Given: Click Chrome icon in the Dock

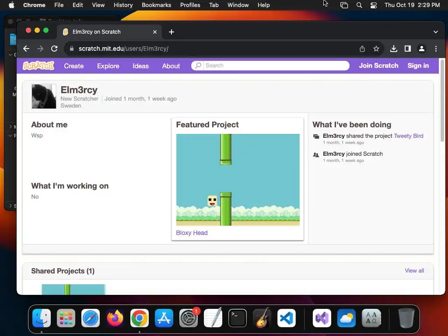Looking at the screenshot, I should [140, 318].
